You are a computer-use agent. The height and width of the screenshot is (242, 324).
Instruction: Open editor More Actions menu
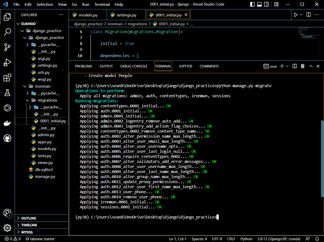317,15
